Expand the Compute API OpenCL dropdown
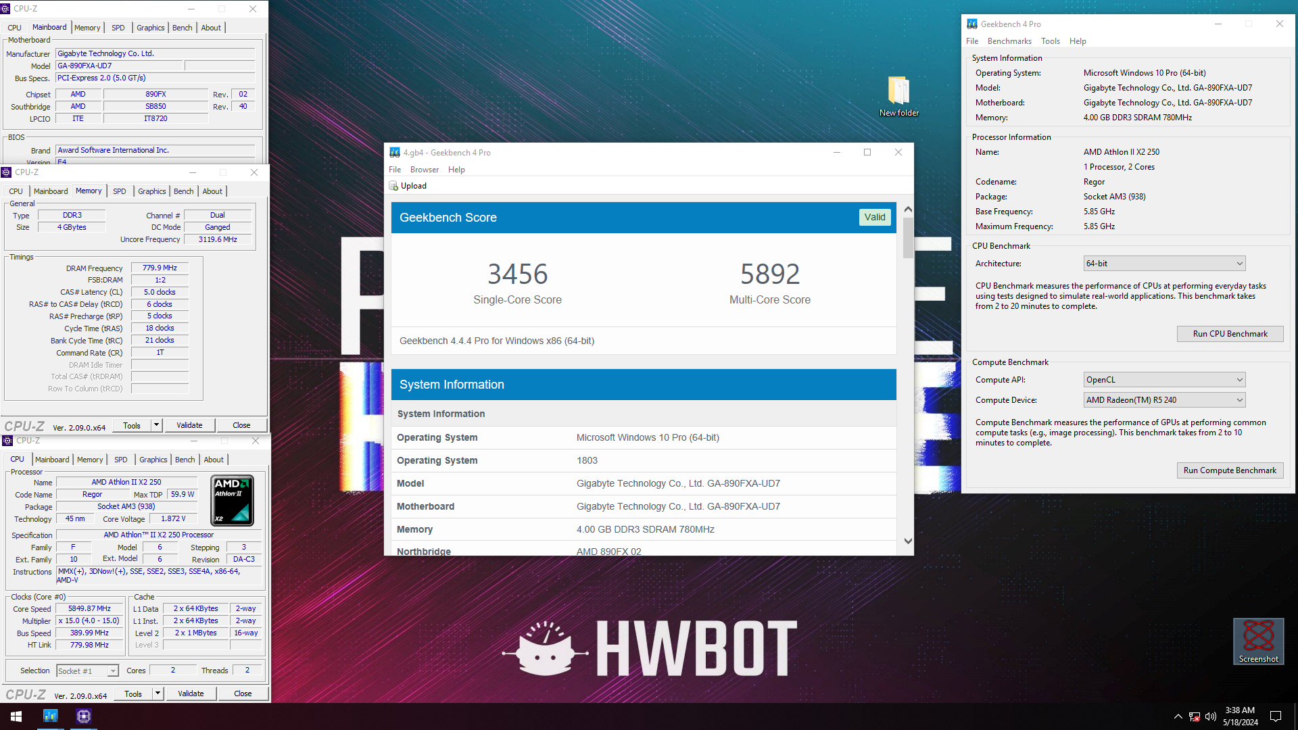 [1164, 380]
